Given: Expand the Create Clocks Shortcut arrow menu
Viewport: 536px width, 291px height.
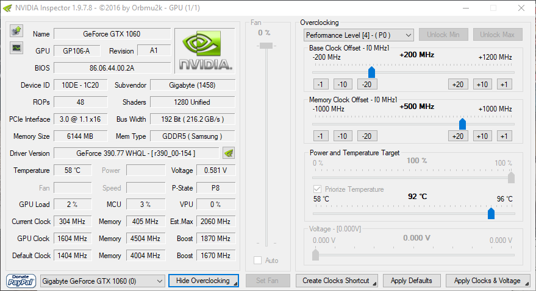Looking at the screenshot, I should (x=374, y=284).
